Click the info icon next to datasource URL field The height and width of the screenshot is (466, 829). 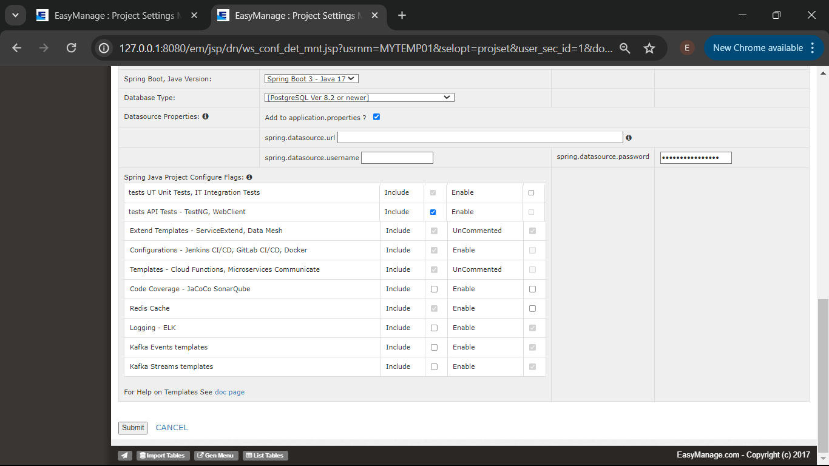629,138
